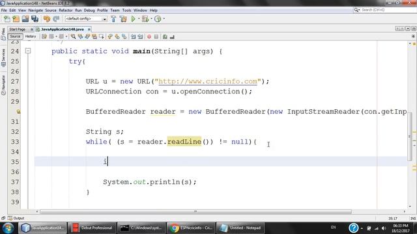
Task: Open the cricinfo URL link in code
Action: point(208,81)
